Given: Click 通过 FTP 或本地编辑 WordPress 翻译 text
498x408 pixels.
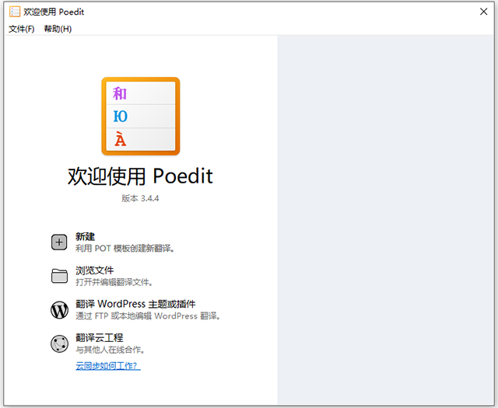Looking at the screenshot, I should point(148,316).
